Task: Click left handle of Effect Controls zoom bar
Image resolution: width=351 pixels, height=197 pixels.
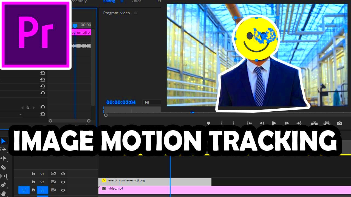Action: click(x=50, y=121)
